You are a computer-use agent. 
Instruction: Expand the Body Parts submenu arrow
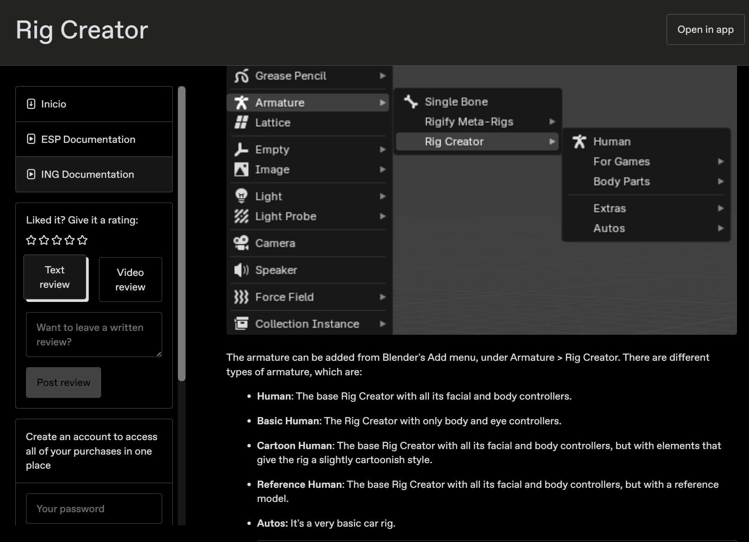[721, 182]
